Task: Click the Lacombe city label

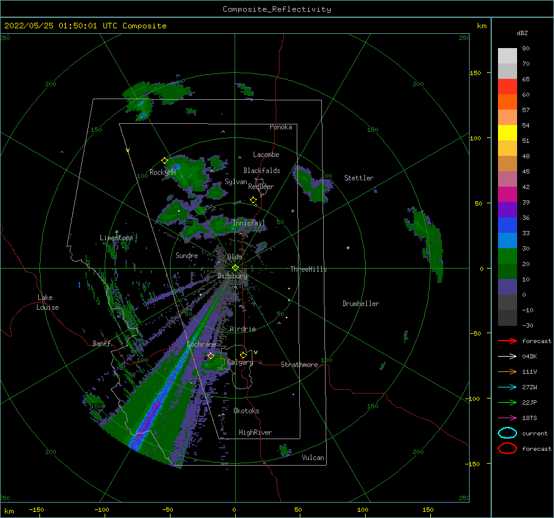Action: point(266,155)
